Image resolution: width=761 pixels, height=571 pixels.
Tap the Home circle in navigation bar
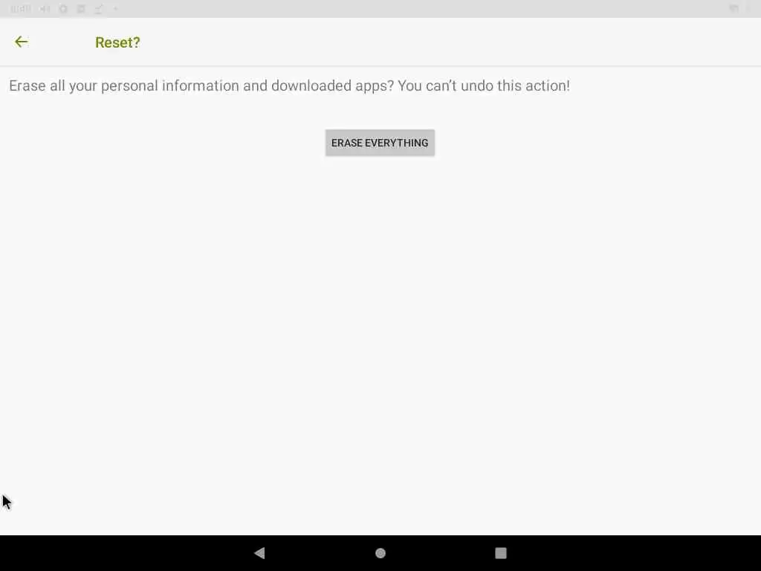pos(380,553)
